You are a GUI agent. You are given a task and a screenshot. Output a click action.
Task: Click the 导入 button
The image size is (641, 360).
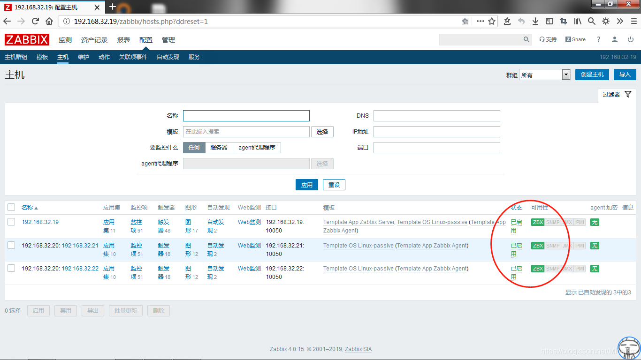[x=625, y=75]
